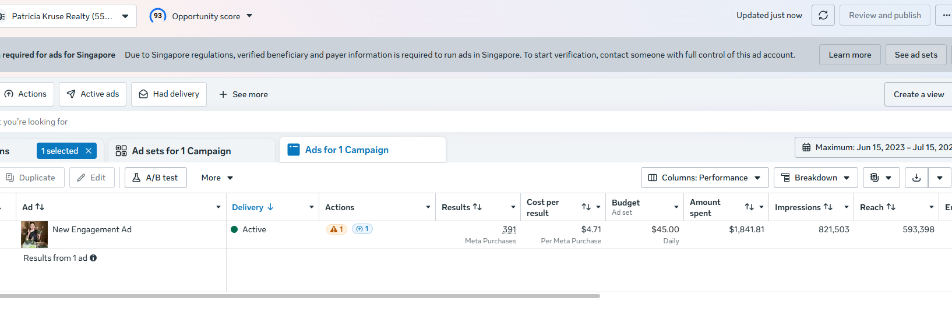
Task: Click the info icon beside Results from 1 ad
Action: click(x=93, y=258)
